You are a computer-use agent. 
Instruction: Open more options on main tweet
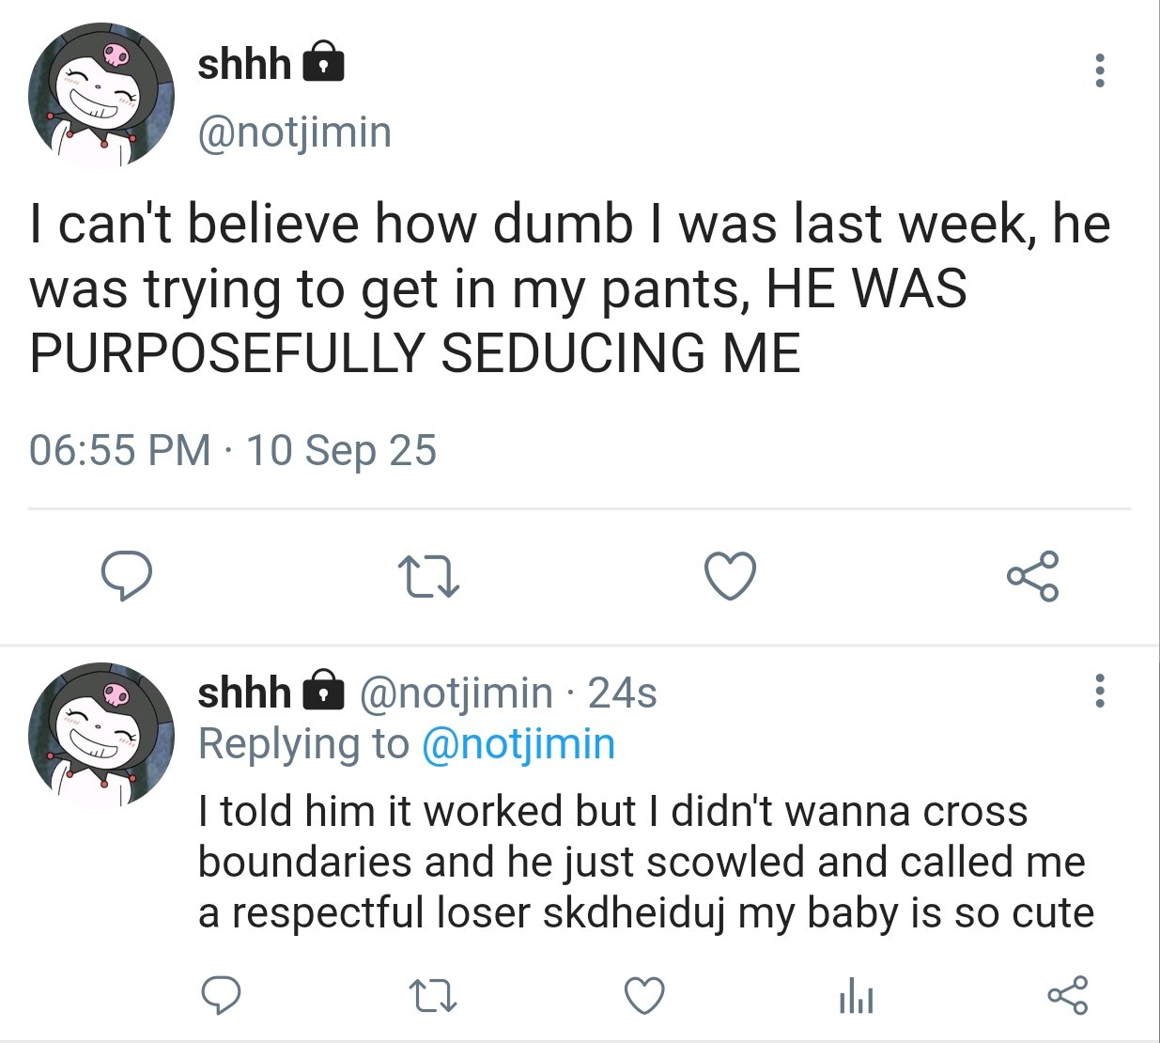click(1099, 71)
